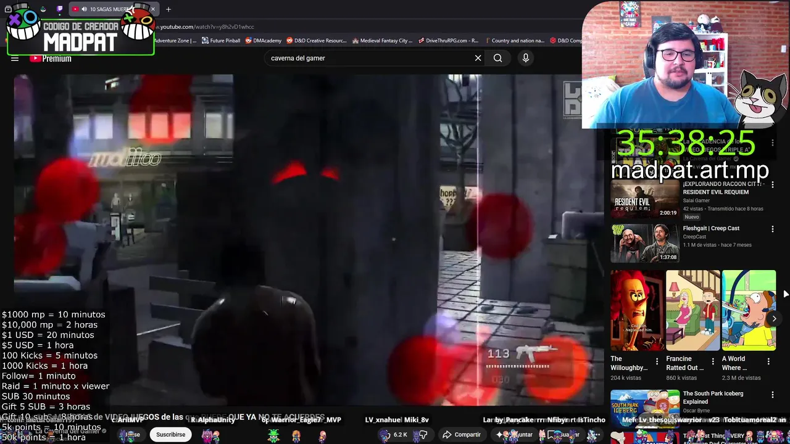The image size is (790, 444).
Task: Open options for South Park Iceberg video
Action: (772, 395)
